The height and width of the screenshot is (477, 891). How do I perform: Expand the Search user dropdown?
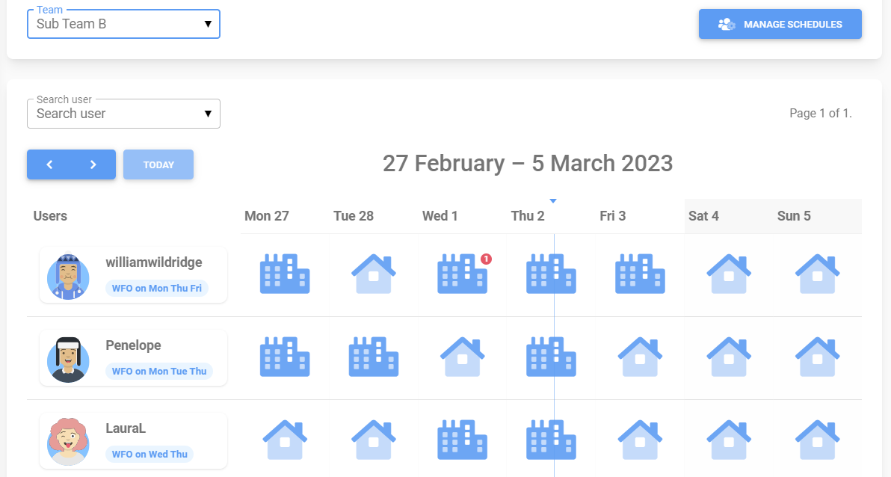[123, 113]
